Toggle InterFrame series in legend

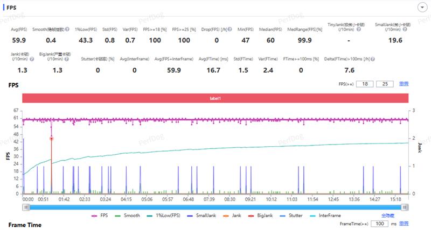click(x=325, y=215)
